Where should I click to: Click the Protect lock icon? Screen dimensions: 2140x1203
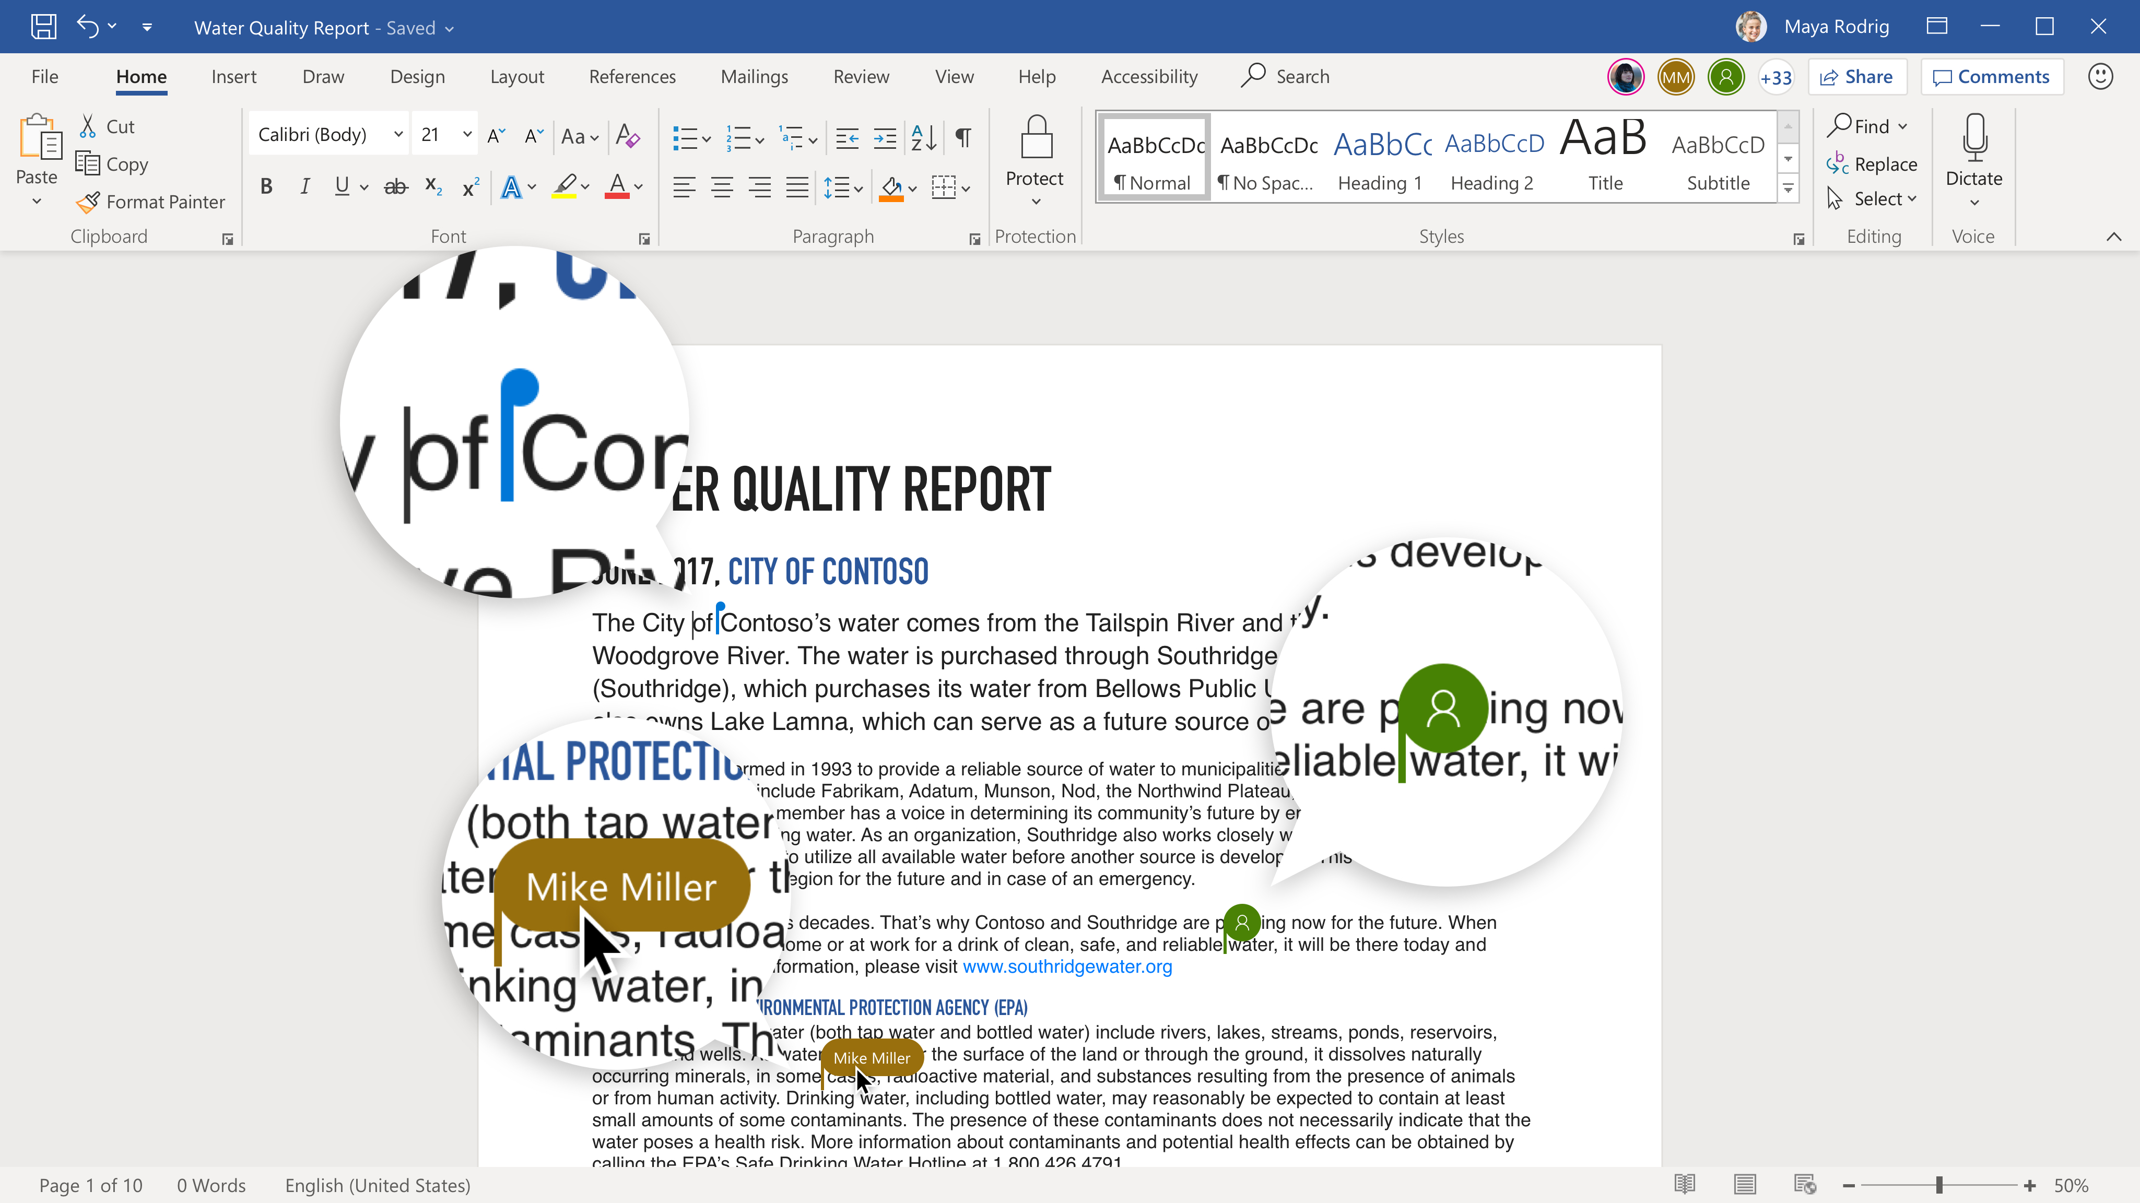[1036, 136]
